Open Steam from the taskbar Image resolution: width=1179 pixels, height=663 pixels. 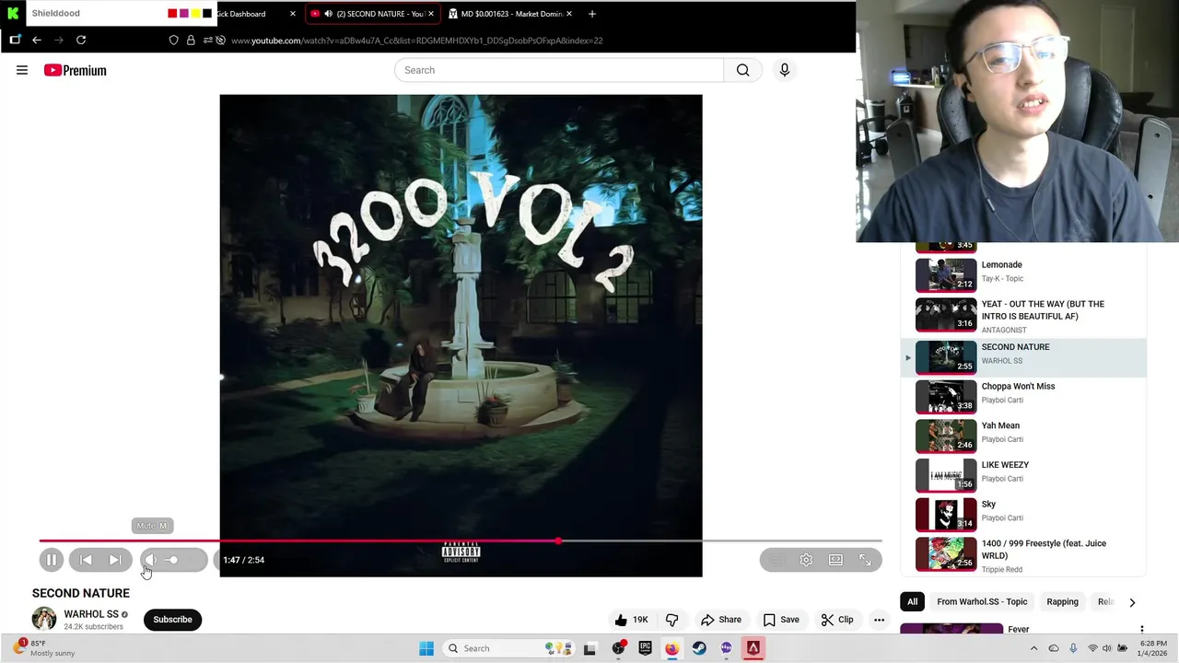(699, 648)
